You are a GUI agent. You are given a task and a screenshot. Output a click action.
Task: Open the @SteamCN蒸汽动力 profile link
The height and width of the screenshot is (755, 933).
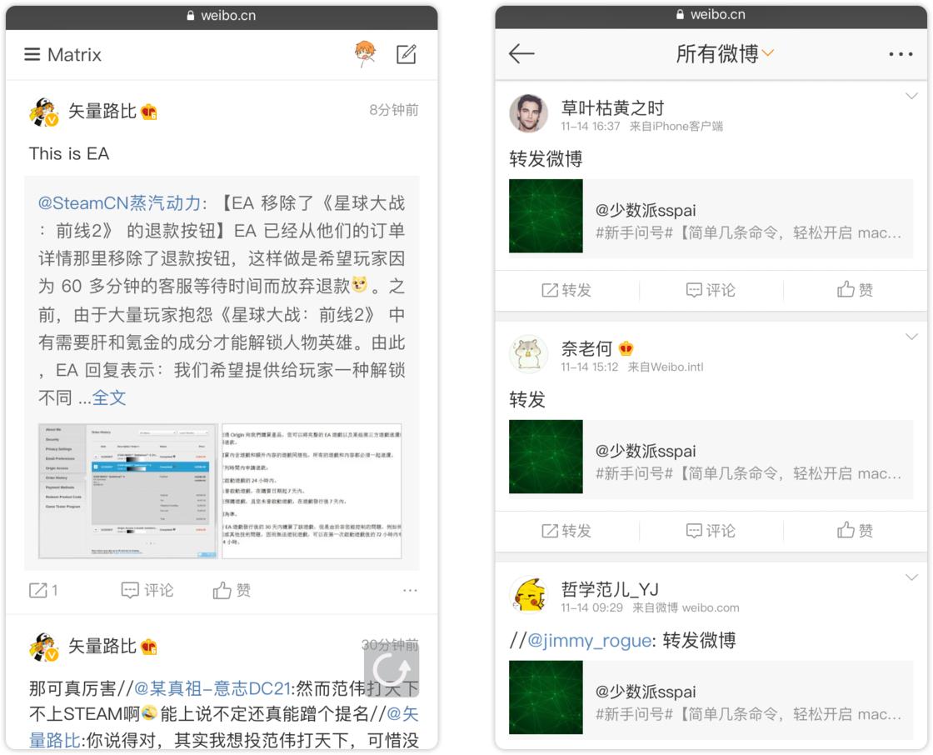[119, 203]
